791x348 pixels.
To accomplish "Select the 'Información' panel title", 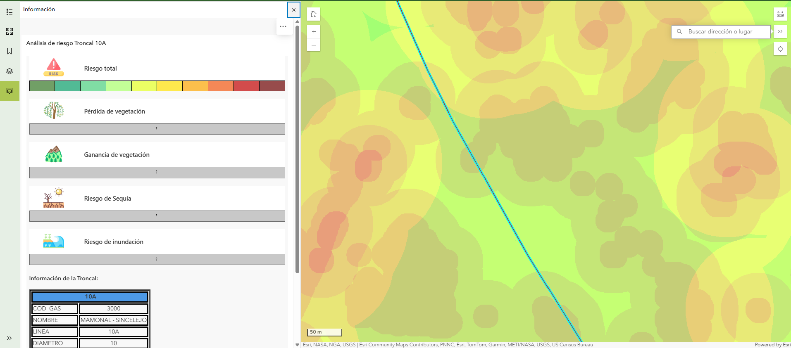I will (x=39, y=9).
